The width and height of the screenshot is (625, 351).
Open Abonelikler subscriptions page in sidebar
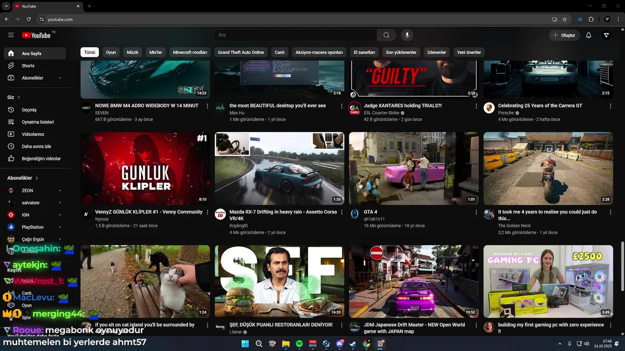click(x=35, y=78)
